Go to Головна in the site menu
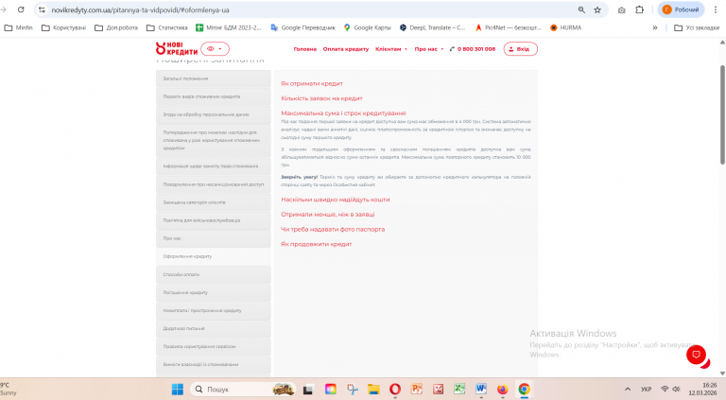This screenshot has height=400, width=726. click(305, 49)
